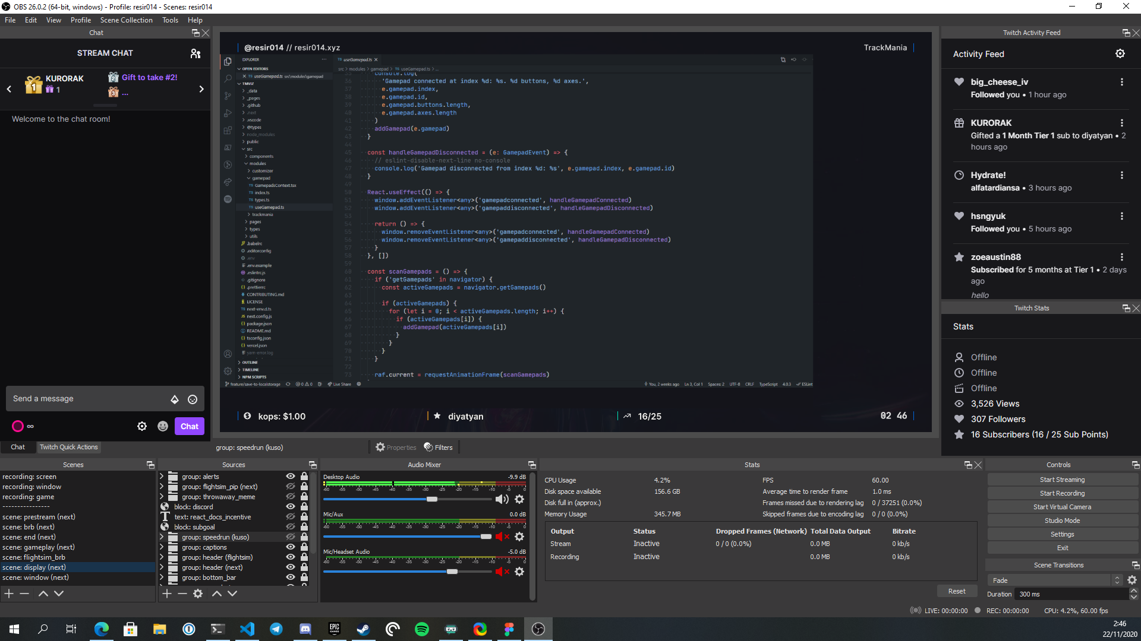Viewport: 1141px width, 641px height.
Task: Click the chat emoji picker icon
Action: pos(193,399)
